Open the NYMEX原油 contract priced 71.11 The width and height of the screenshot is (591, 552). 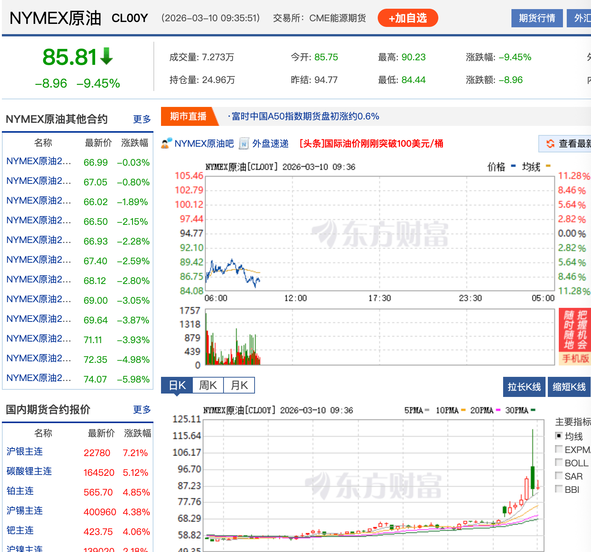click(x=39, y=339)
